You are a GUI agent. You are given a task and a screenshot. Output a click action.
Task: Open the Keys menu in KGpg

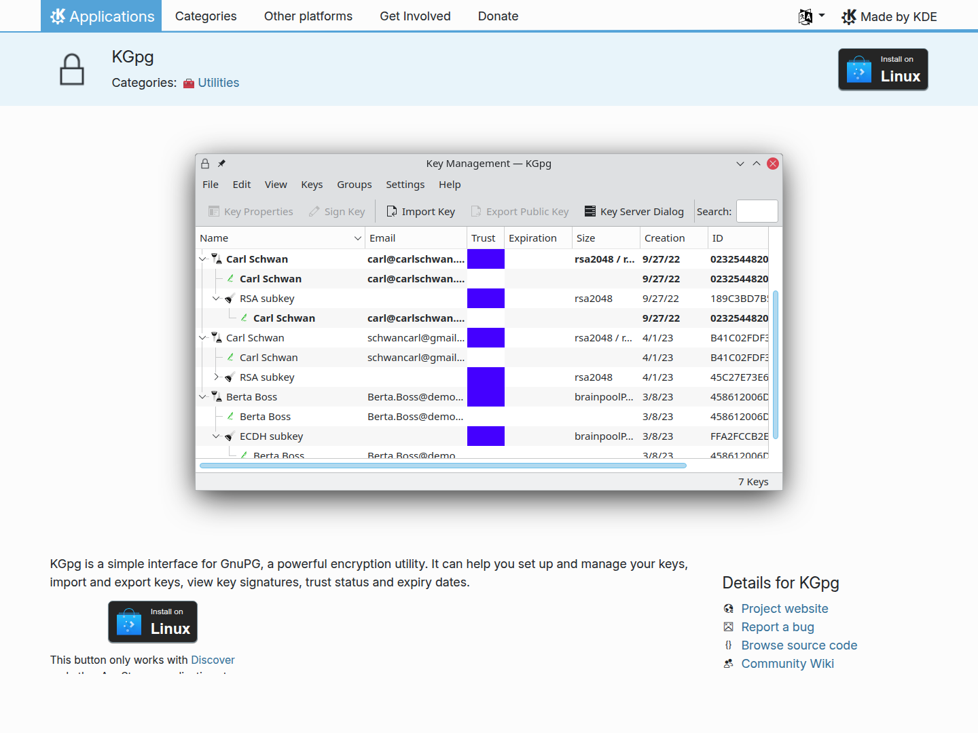[312, 185]
